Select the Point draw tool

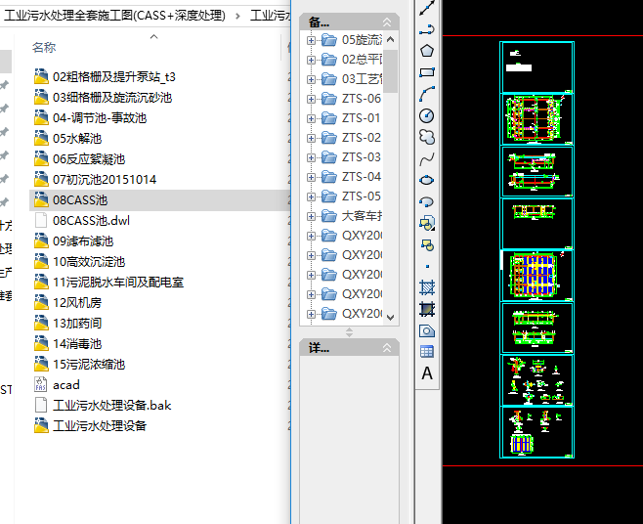click(427, 266)
